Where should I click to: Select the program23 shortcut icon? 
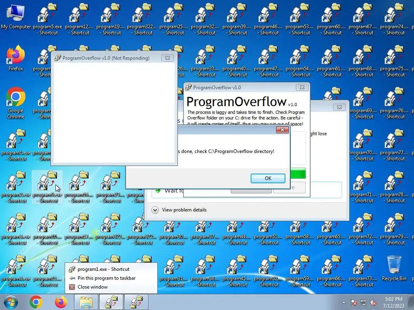[110, 187]
